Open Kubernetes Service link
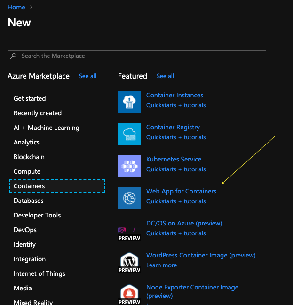This screenshot has height=305, width=293. [174, 159]
